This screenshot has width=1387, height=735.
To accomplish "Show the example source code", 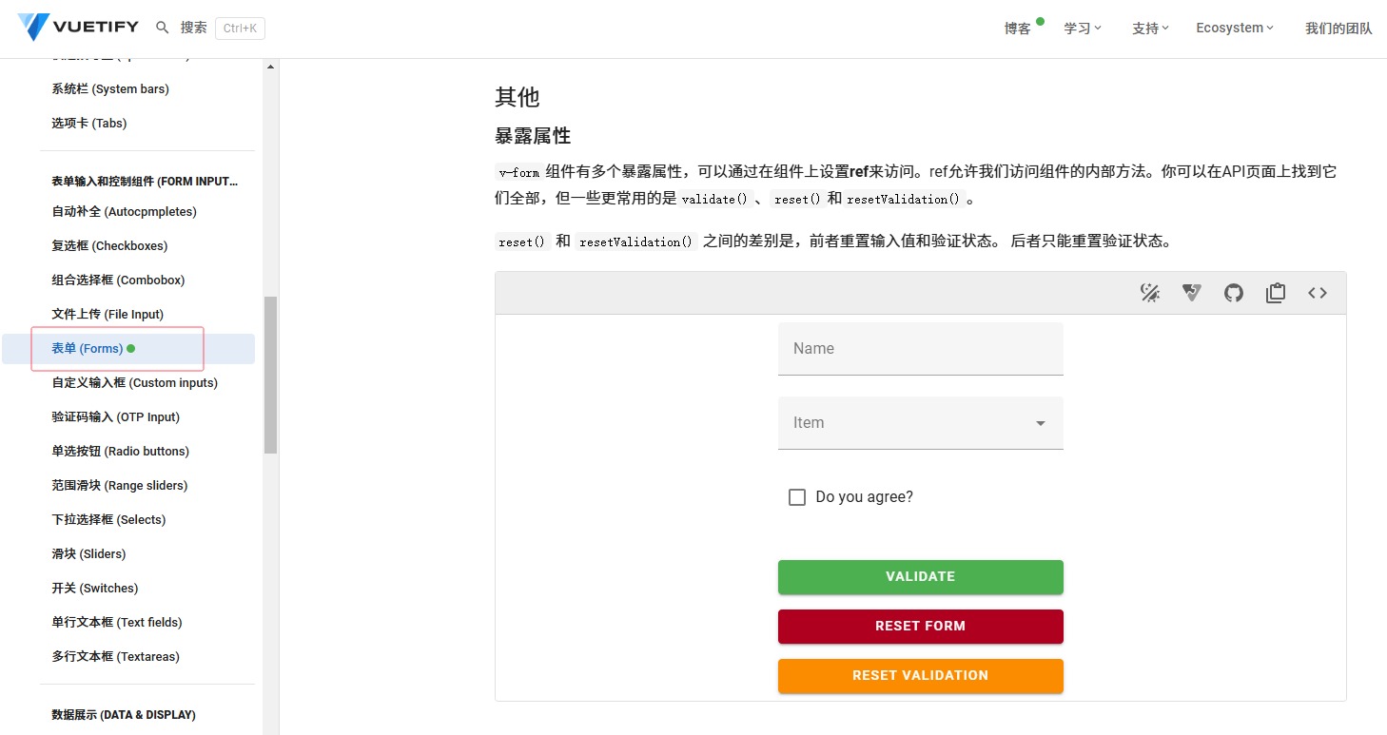I will (x=1318, y=292).
